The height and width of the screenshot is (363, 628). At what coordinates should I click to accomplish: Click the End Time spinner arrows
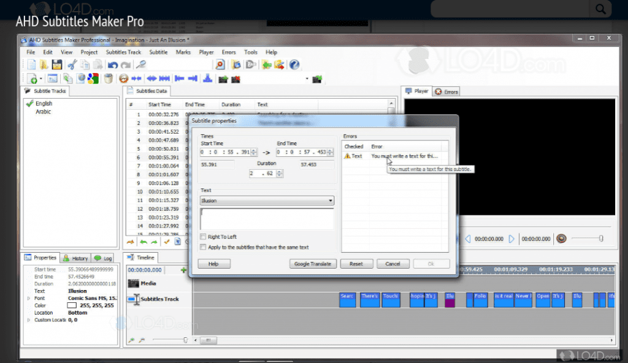pos(330,152)
